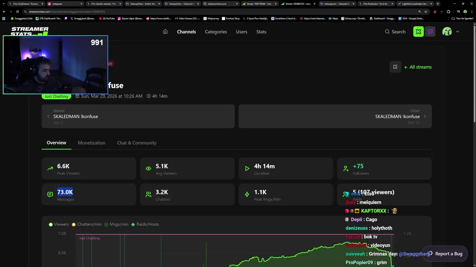
Task: Open the Gelen Kutusu Gmail bookmark
Action: pos(187,18)
